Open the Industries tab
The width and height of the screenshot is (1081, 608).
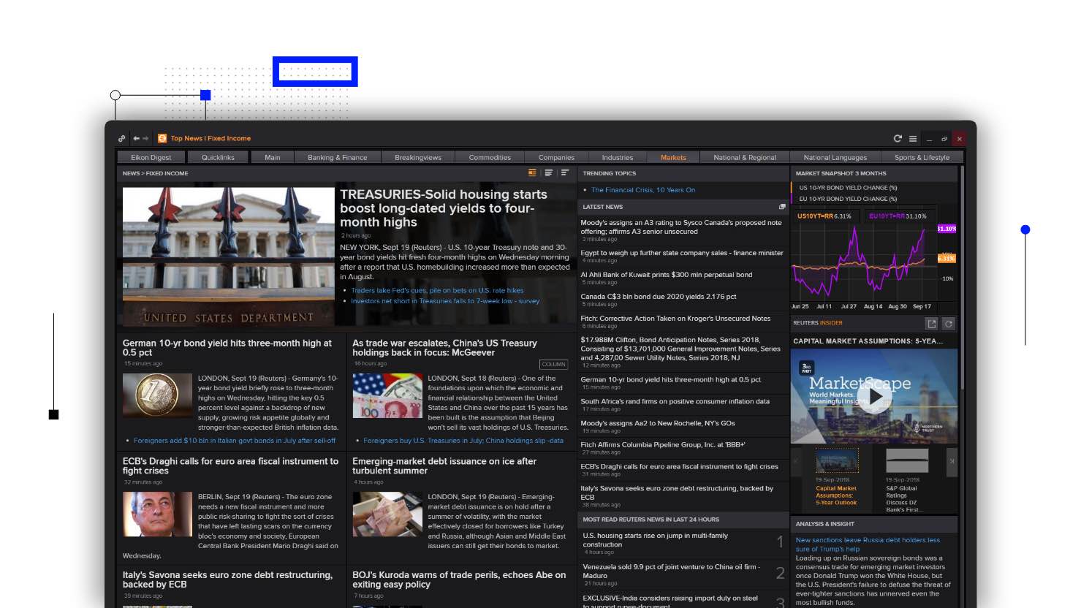click(618, 157)
